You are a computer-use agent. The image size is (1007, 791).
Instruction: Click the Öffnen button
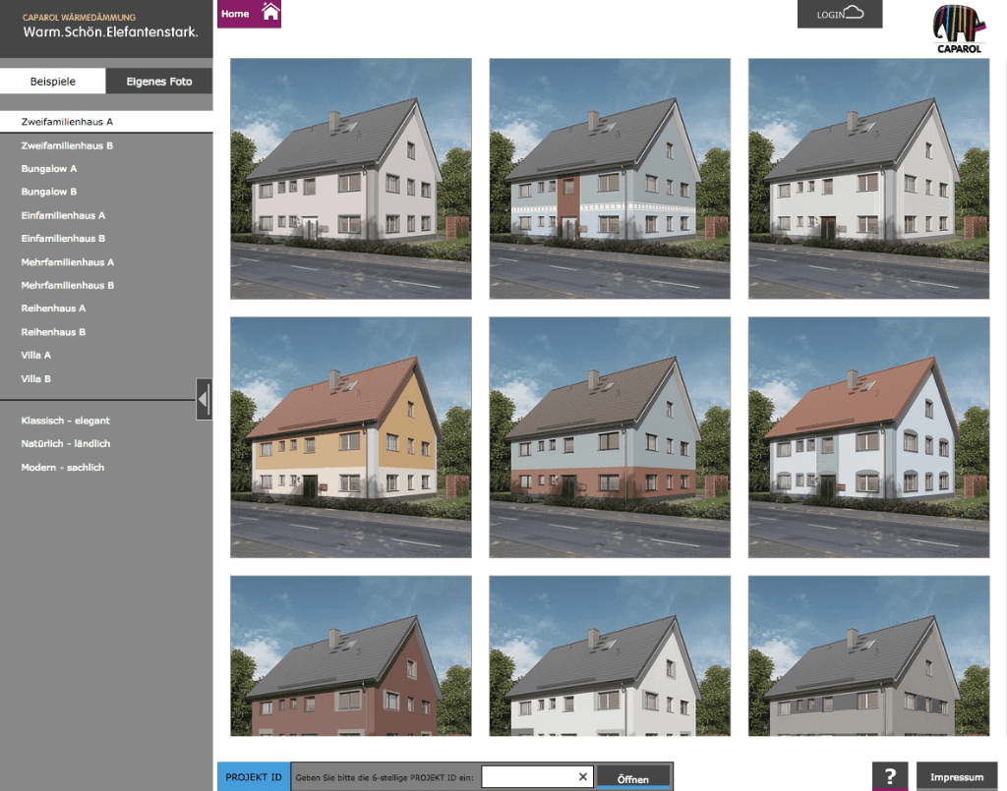(633, 777)
